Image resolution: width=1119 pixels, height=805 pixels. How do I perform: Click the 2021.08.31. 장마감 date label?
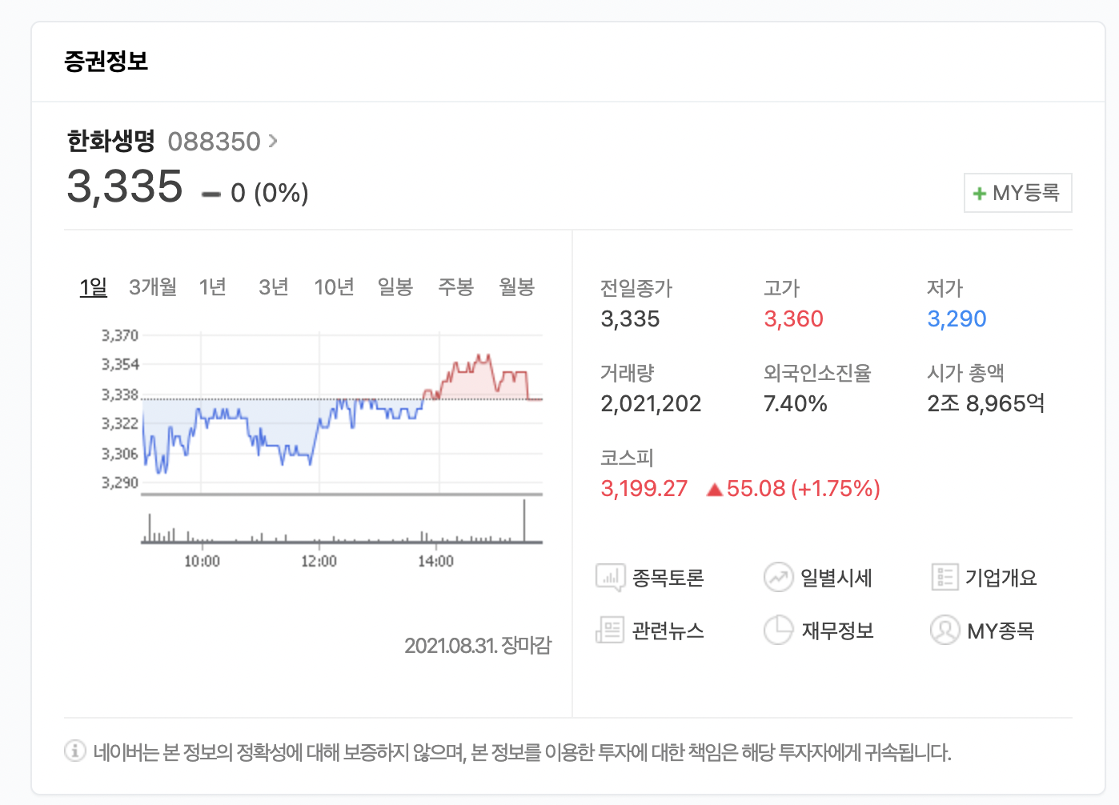click(478, 645)
